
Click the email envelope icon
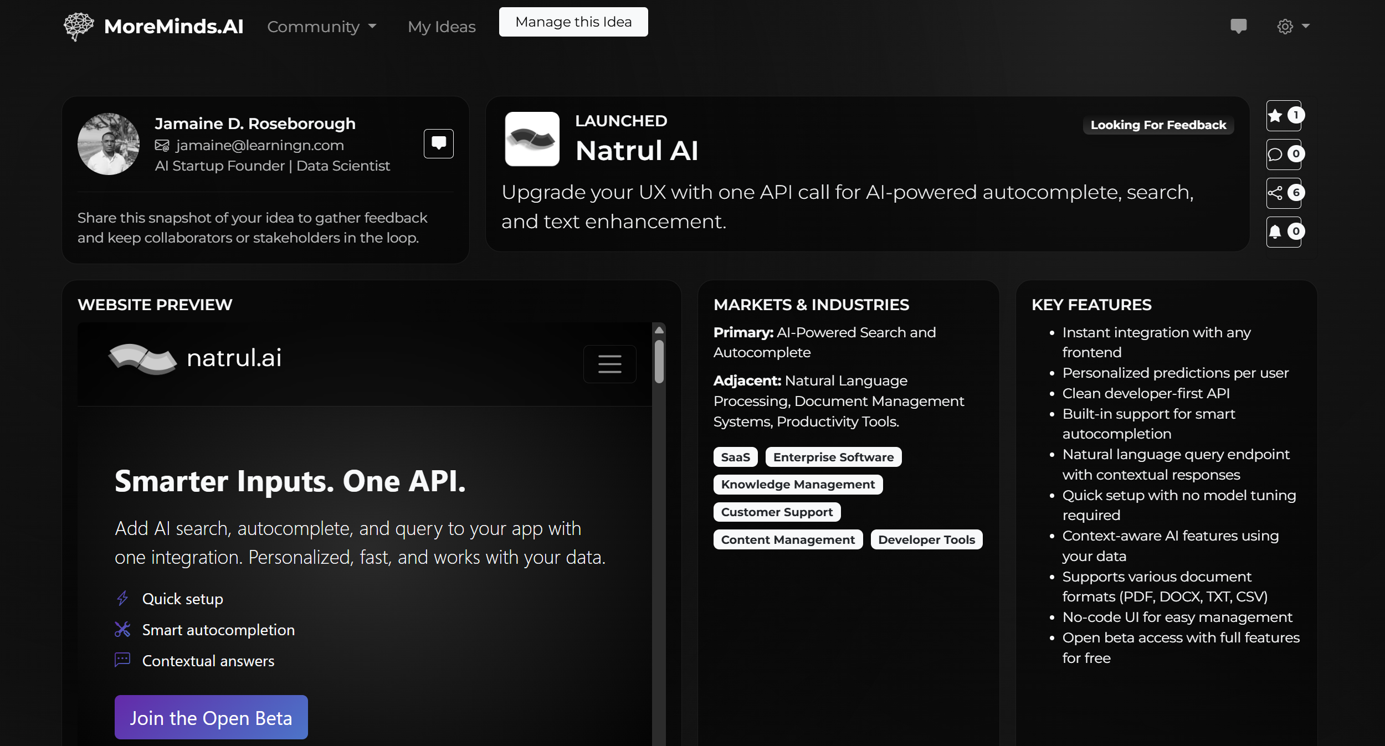pos(162,145)
